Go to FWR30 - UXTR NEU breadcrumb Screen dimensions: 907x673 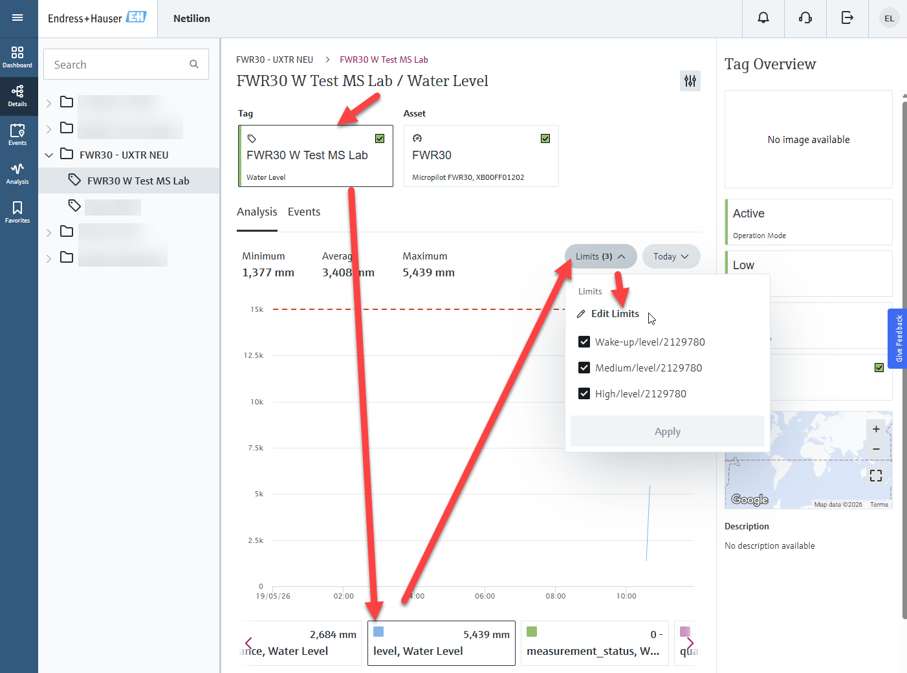(274, 60)
